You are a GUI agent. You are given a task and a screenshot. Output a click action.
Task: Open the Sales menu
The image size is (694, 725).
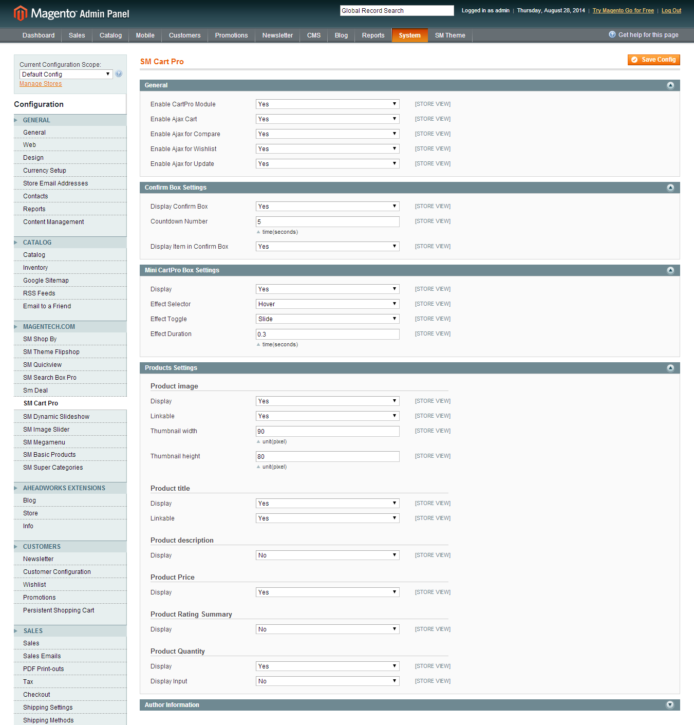(77, 35)
